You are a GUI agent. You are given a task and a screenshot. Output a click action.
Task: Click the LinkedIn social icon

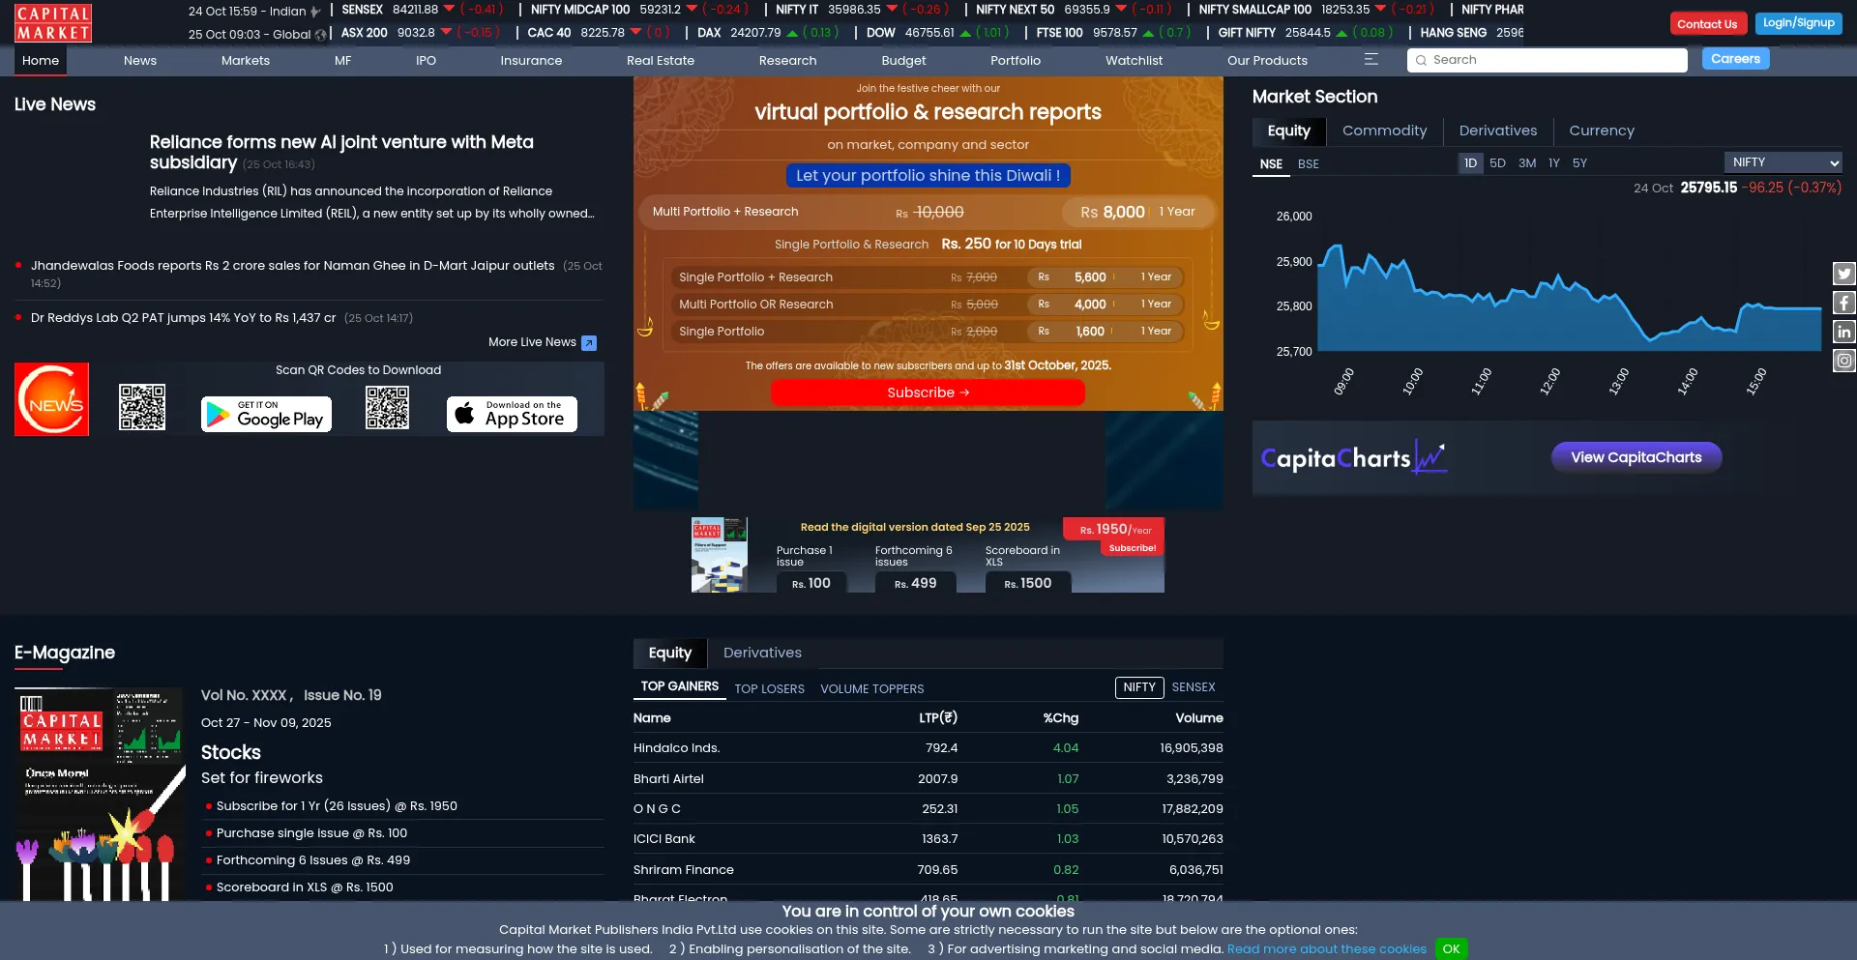1843,332
